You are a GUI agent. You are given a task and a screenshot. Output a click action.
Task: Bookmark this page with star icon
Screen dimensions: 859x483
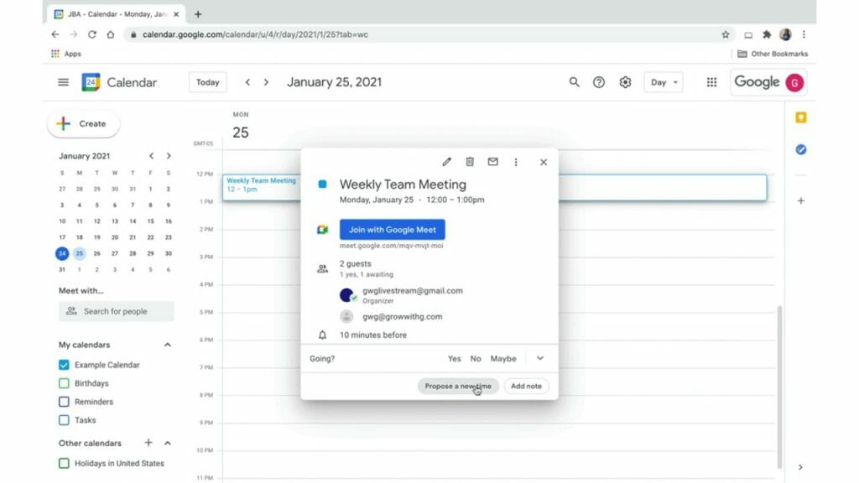[x=726, y=34]
